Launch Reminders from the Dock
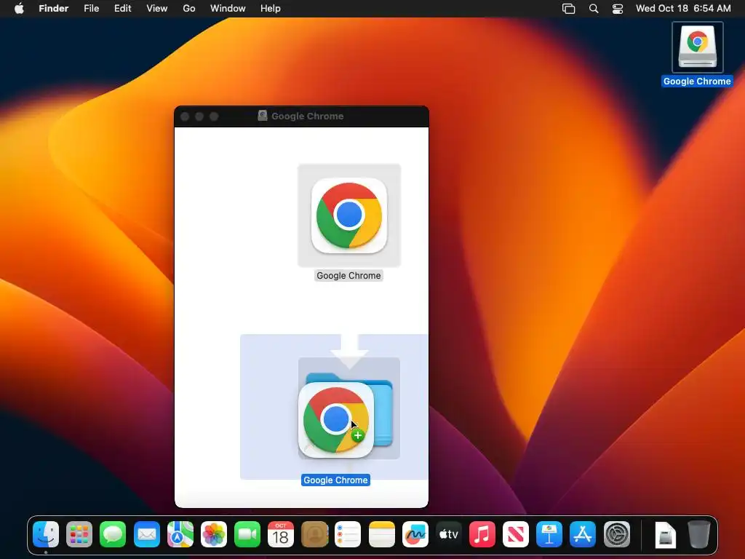Image resolution: width=745 pixels, height=559 pixels. [x=348, y=535]
